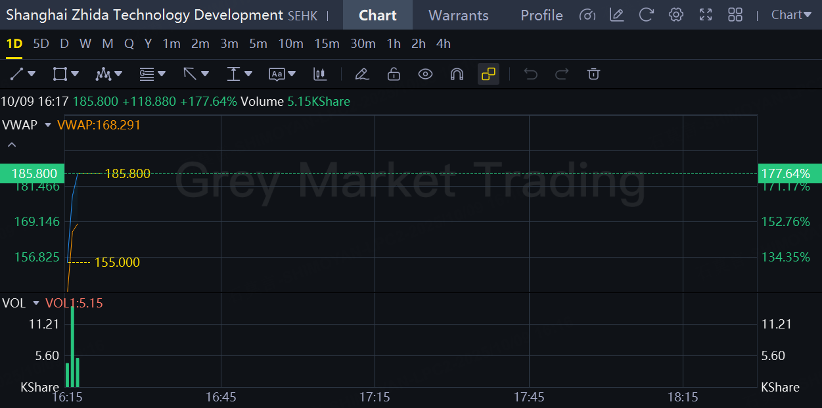Open measure tool dropdown arrow
Screen dimensions: 822x408
click(248, 74)
